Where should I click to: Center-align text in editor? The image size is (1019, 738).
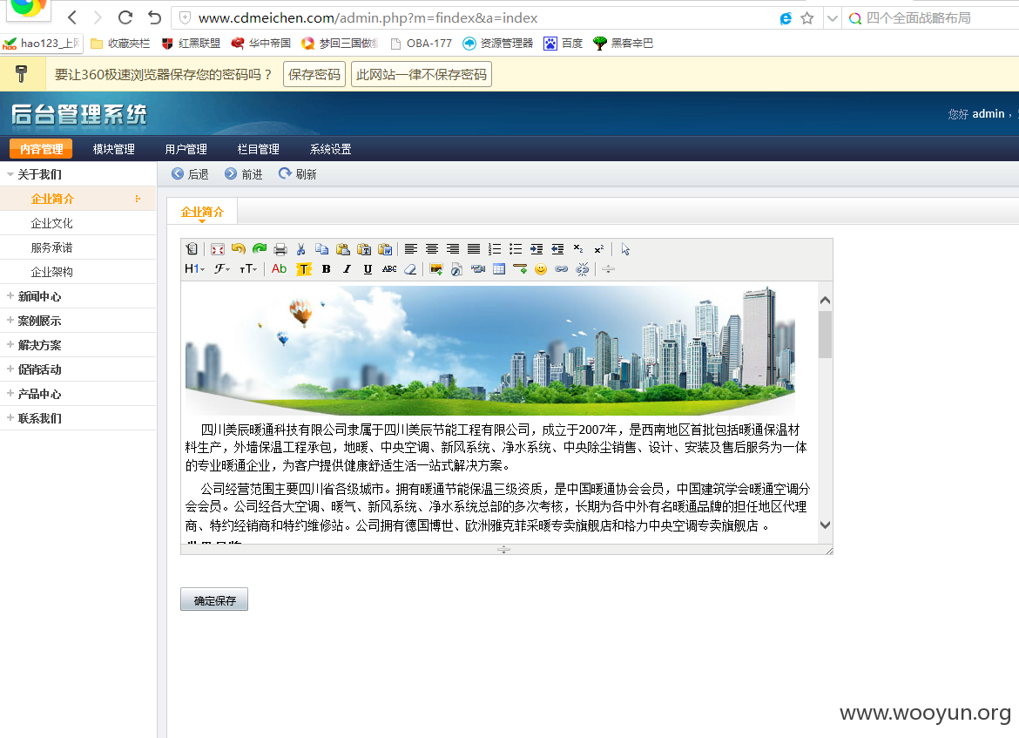431,249
